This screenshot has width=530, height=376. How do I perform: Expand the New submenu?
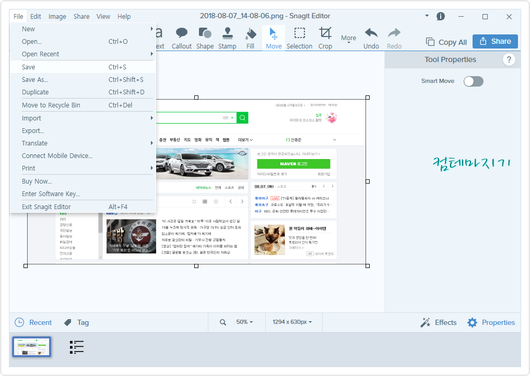[83, 29]
